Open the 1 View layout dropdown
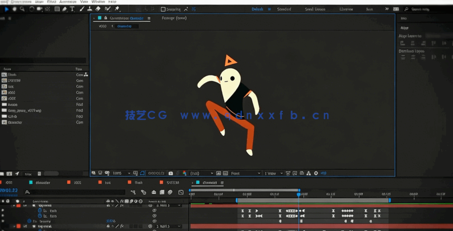This screenshot has height=231, width=453. [x=274, y=173]
